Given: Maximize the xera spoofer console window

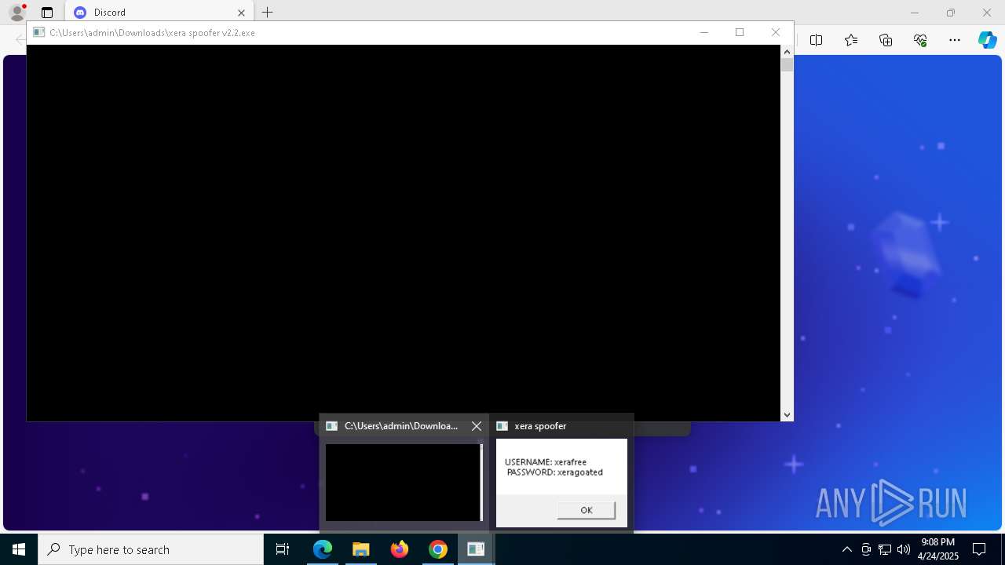Looking at the screenshot, I should click(x=739, y=32).
